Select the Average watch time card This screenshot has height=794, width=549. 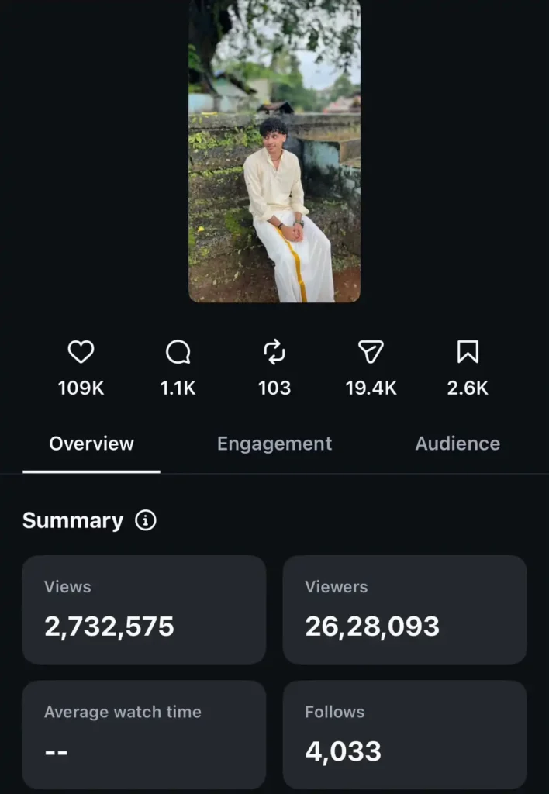tap(143, 735)
